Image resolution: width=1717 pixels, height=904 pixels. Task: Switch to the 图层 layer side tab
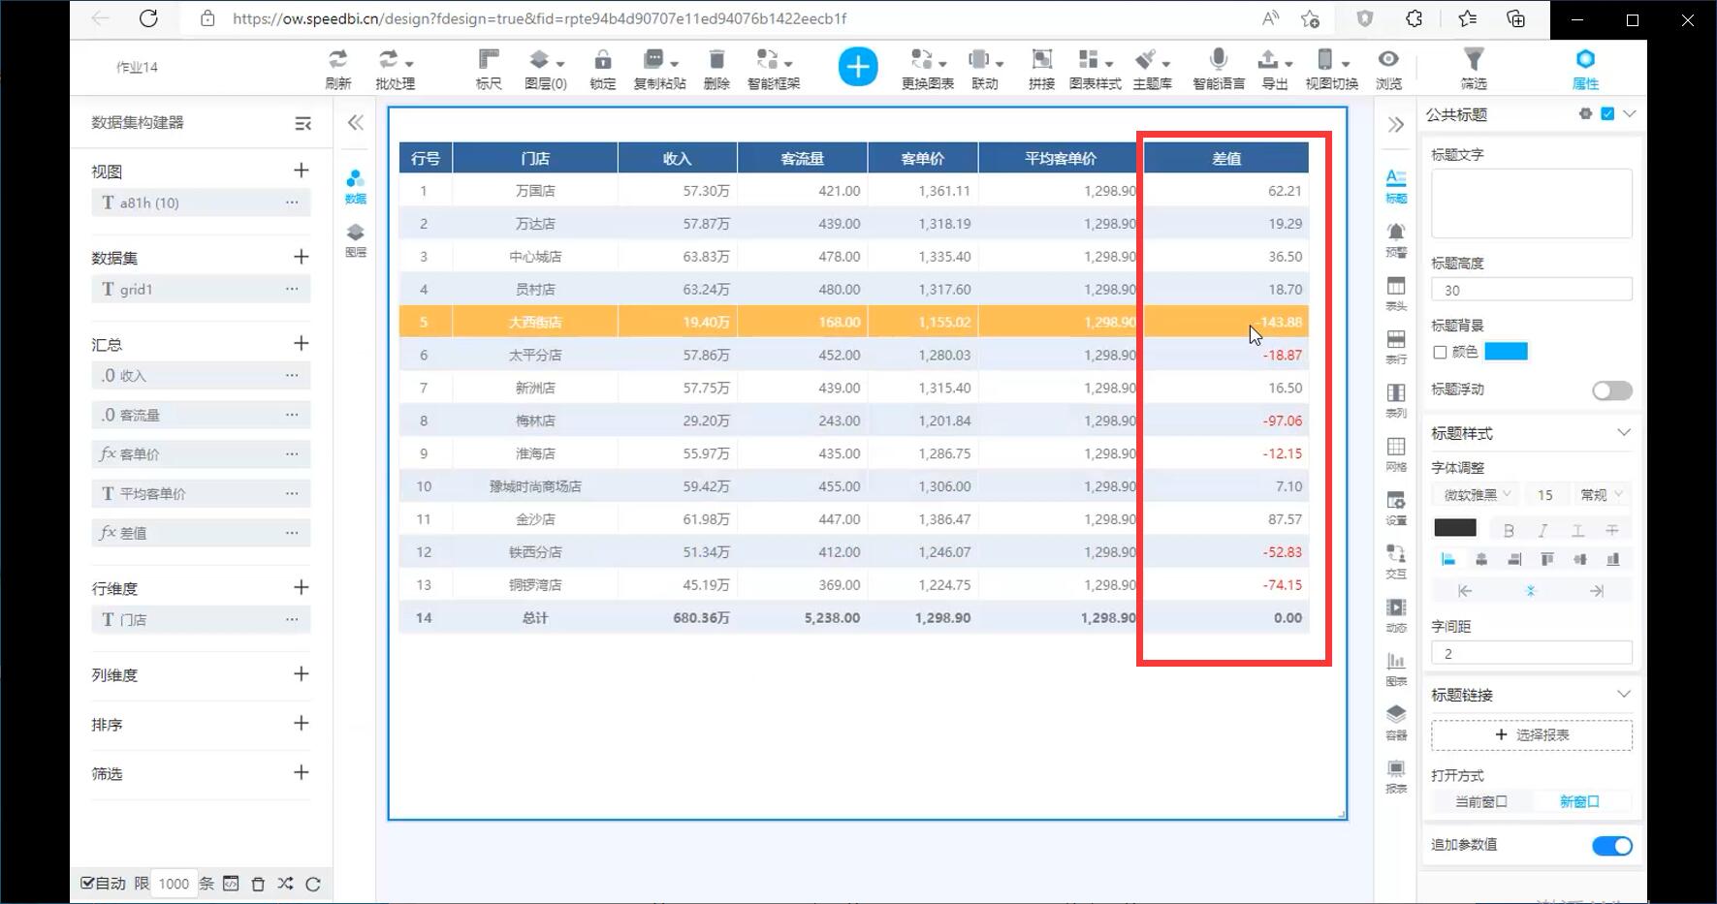(356, 239)
